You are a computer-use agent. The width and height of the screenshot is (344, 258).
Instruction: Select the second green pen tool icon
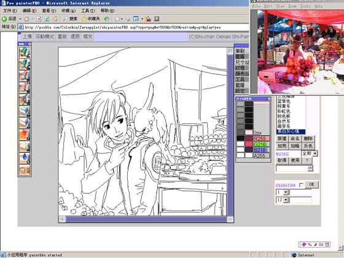[25, 64]
